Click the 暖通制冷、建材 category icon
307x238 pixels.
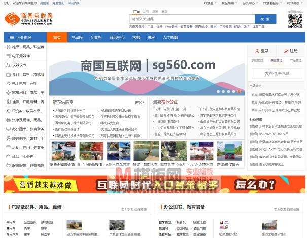[8, 138]
